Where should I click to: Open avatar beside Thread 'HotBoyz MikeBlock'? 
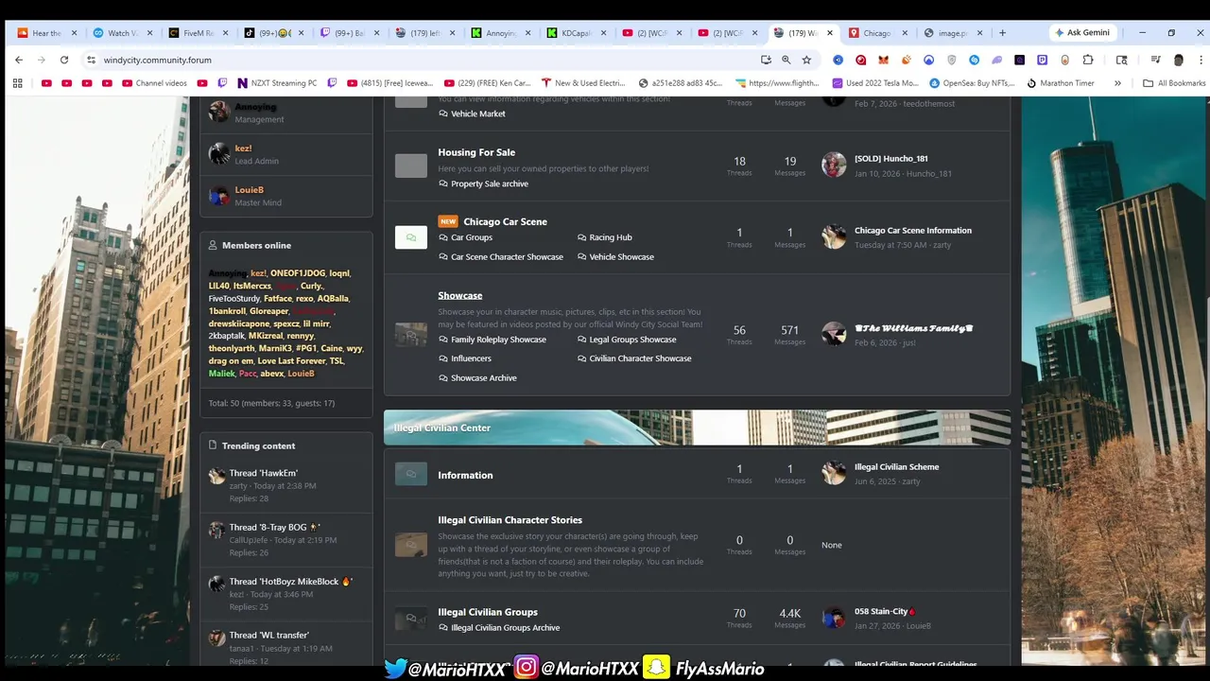(x=217, y=584)
